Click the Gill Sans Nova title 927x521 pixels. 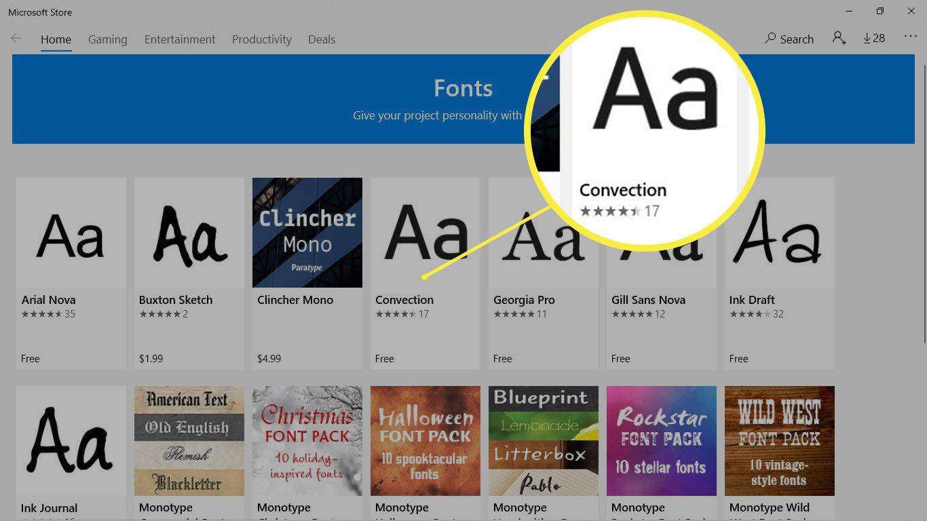648,300
